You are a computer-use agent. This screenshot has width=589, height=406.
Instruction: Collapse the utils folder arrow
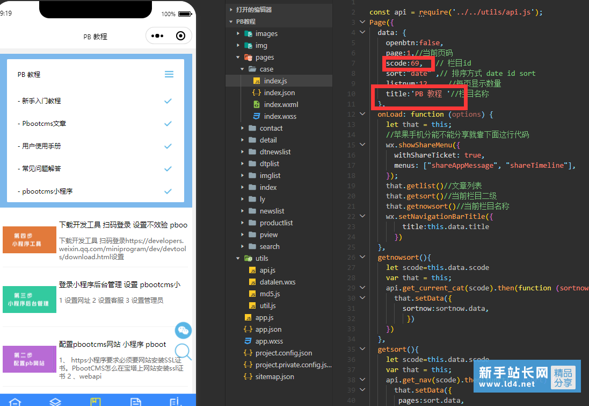[238, 258]
